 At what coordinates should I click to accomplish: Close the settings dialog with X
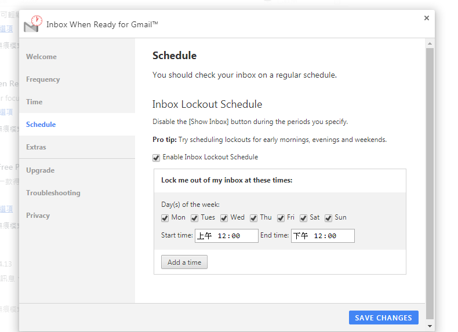[x=427, y=18]
